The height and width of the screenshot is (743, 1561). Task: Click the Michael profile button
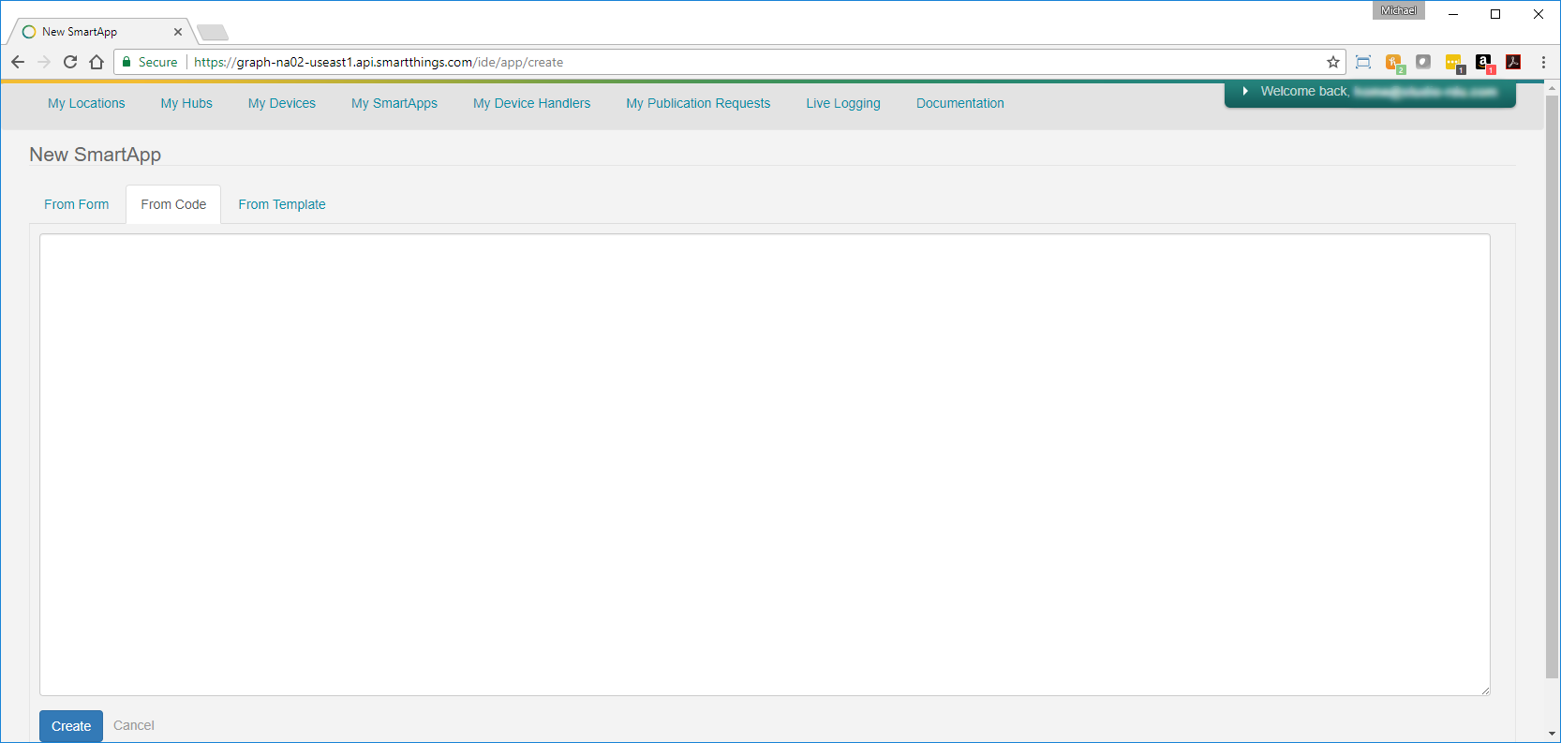tap(1398, 10)
